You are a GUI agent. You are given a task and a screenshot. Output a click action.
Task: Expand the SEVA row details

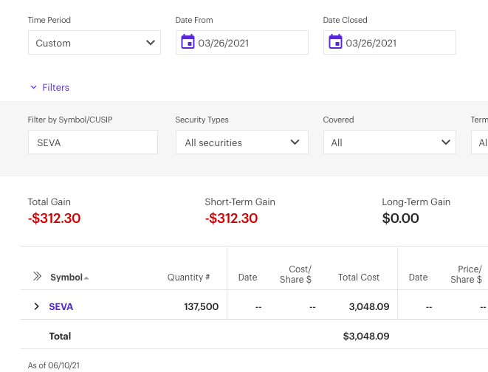point(36,306)
